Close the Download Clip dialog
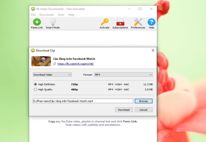Viewport: 206px width, 142px height. (x=153, y=50)
